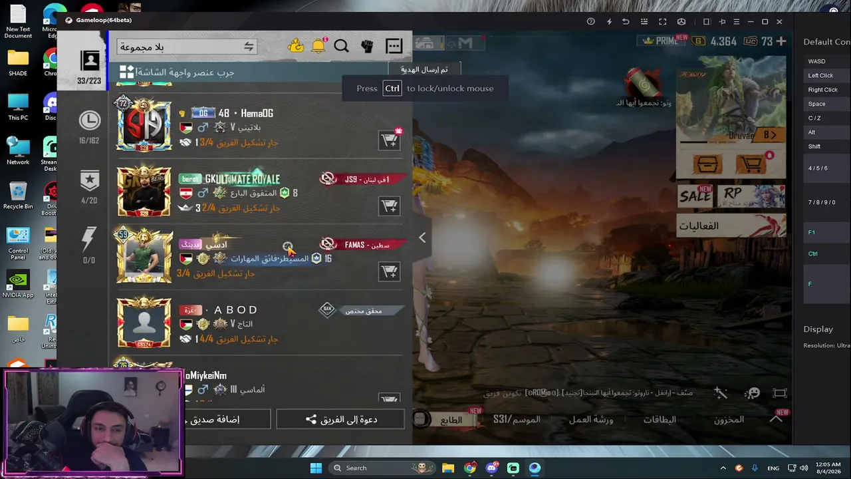Toggle Gameloop fullscreen icon
Image resolution: width=851 pixels, height=479 pixels.
coord(663,21)
